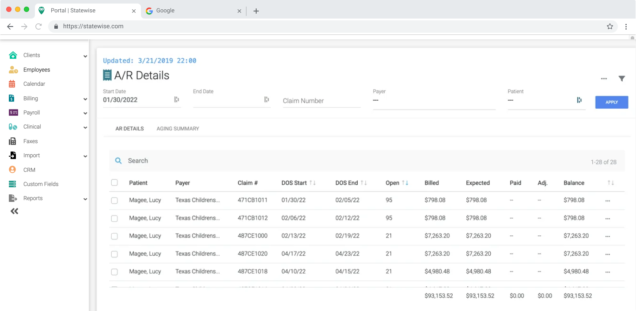Check the row for claim 471CB1012
The width and height of the screenshot is (636, 311).
tap(114, 218)
